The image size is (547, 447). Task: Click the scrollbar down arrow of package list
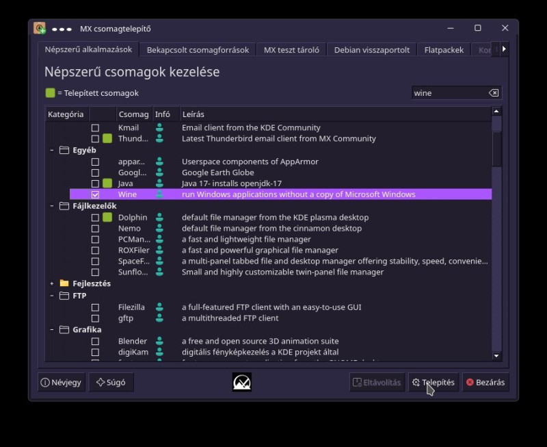click(x=496, y=356)
